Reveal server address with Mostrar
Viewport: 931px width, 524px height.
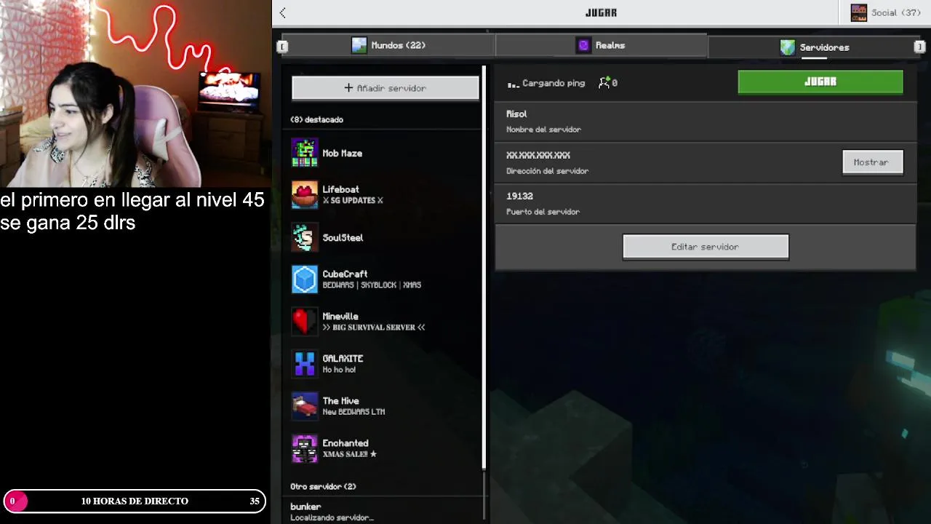872,162
